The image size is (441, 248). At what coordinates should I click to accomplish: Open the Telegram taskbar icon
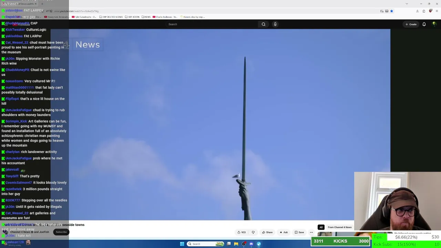click(259, 244)
